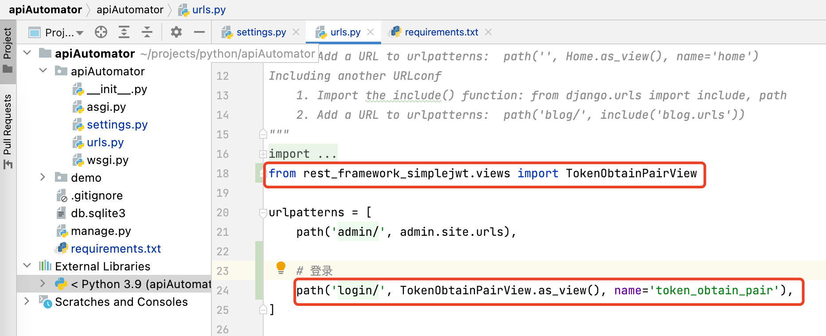Fold the urlpatterns list block

click(x=263, y=213)
